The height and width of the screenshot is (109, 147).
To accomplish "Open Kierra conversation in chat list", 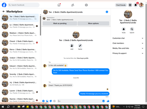I will coord(20,51).
